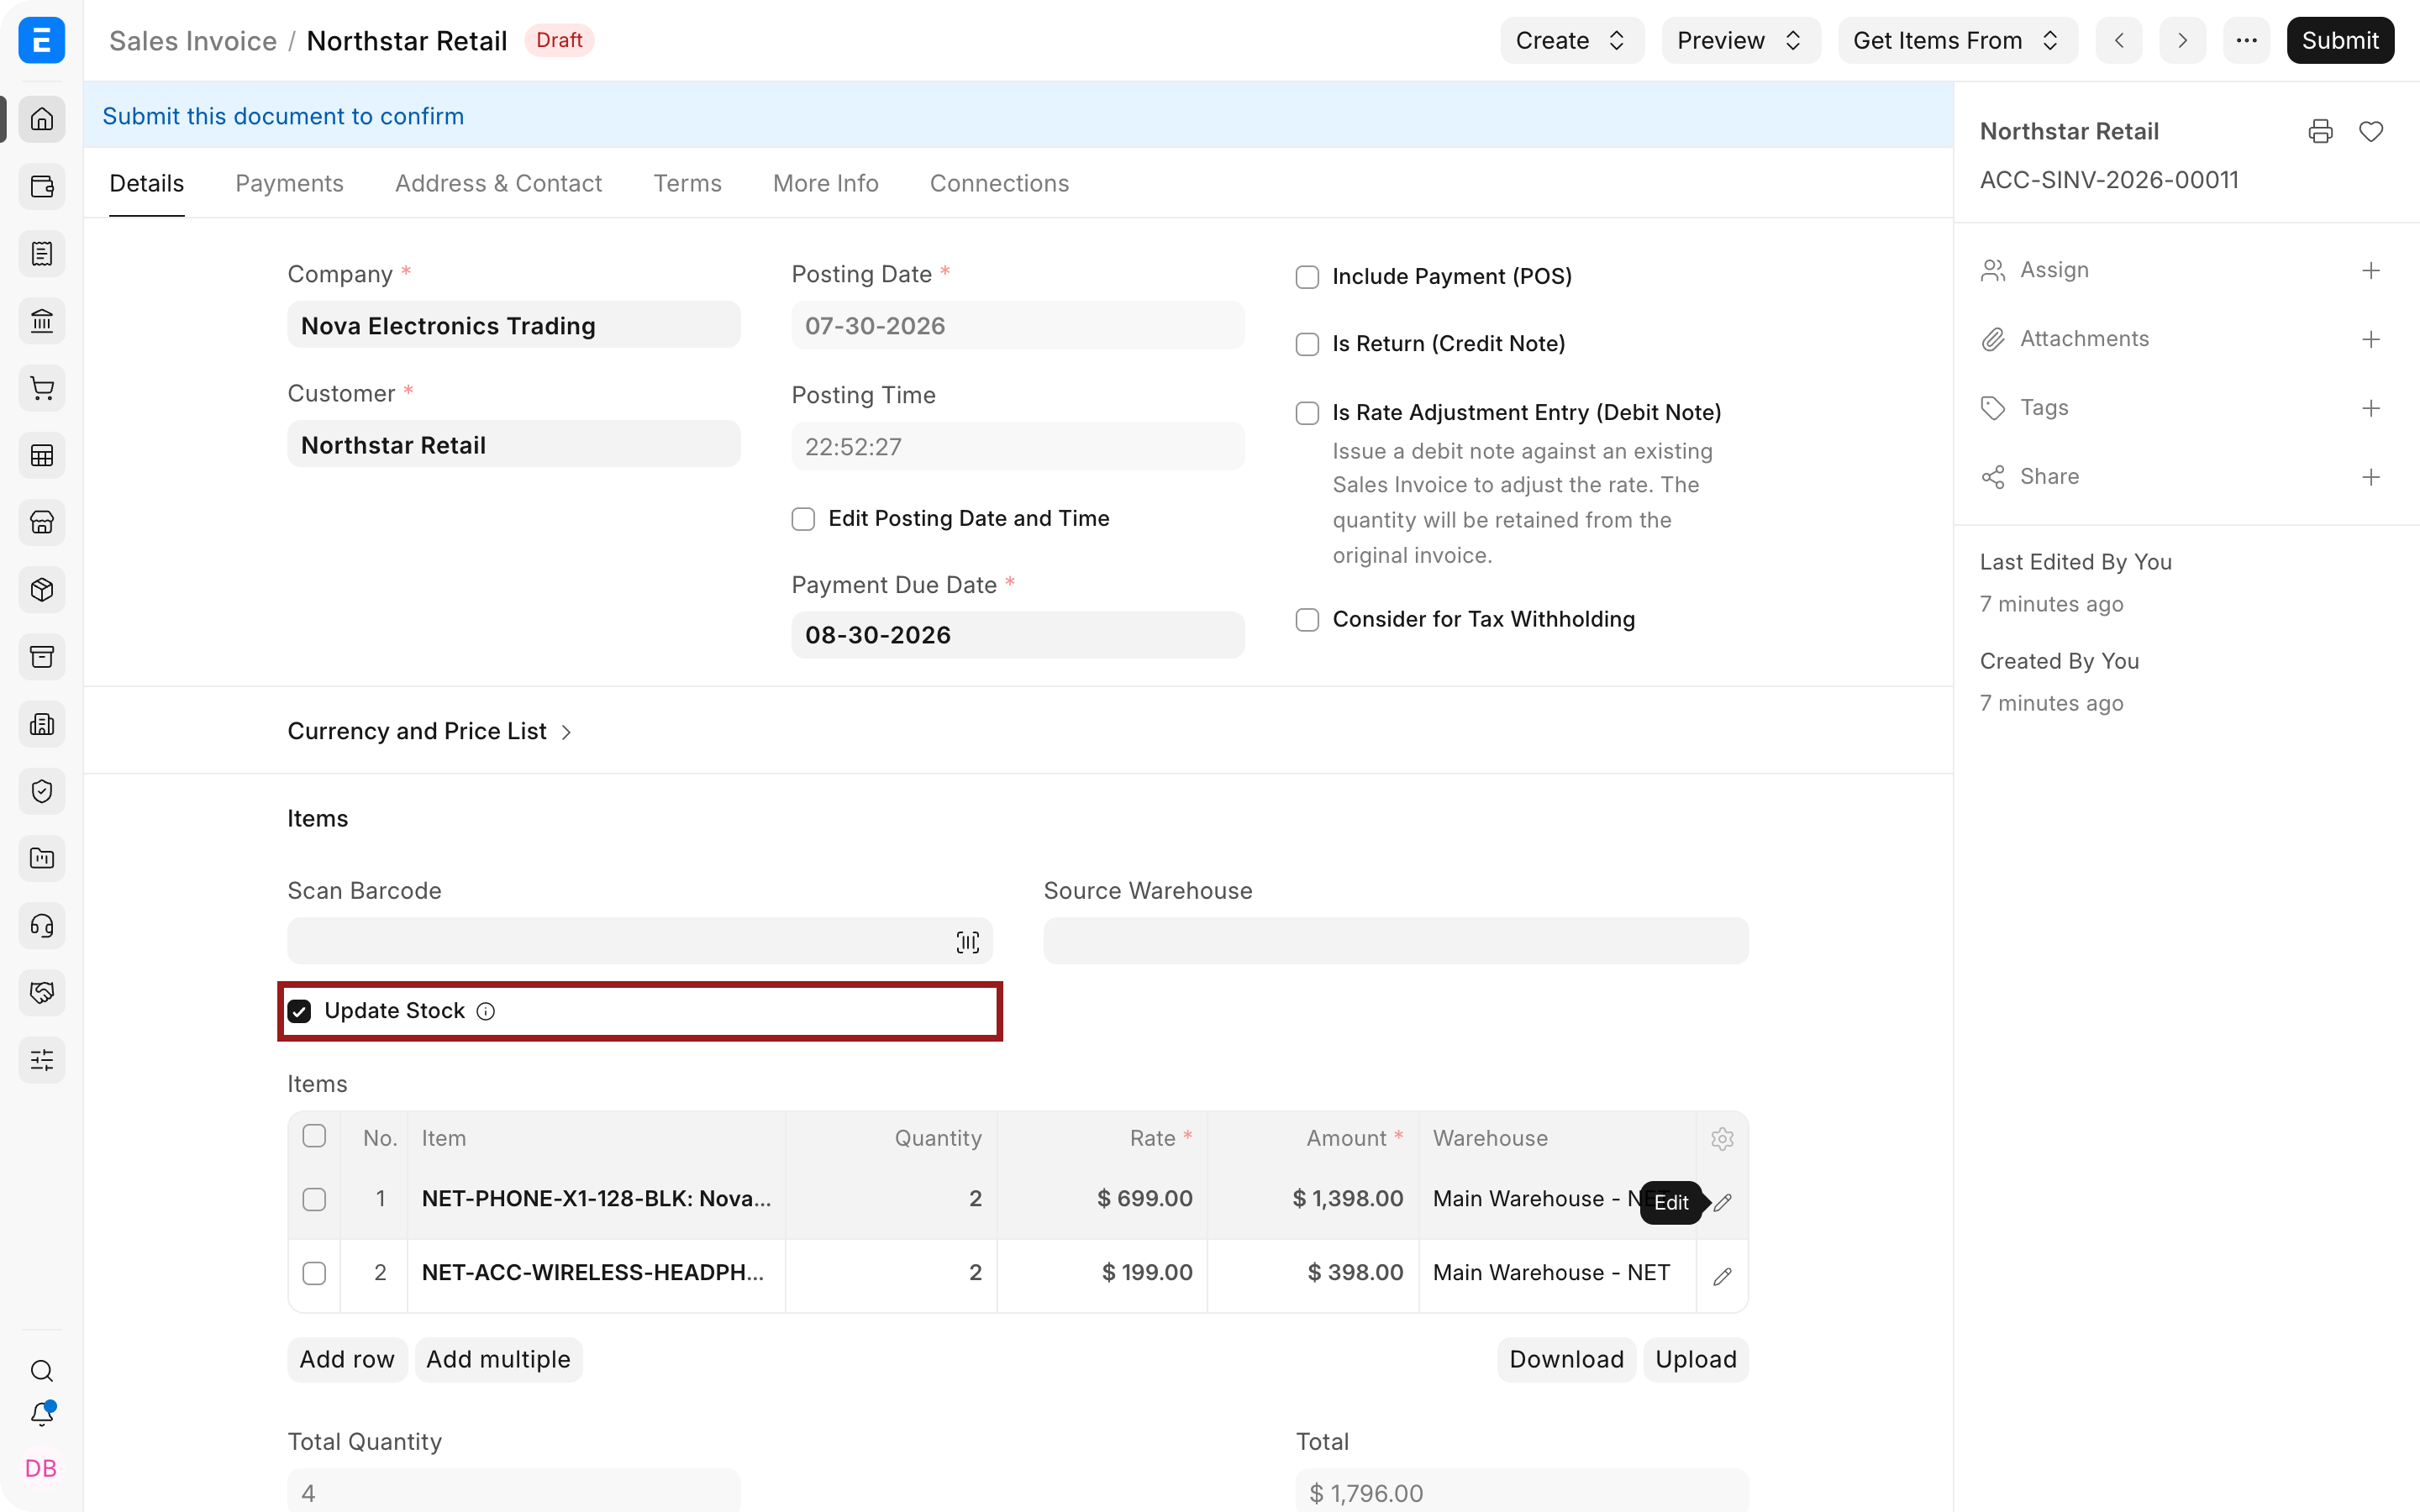This screenshot has height=1512, width=2420.
Task: Share document with plus
Action: pyautogui.click(x=2371, y=477)
